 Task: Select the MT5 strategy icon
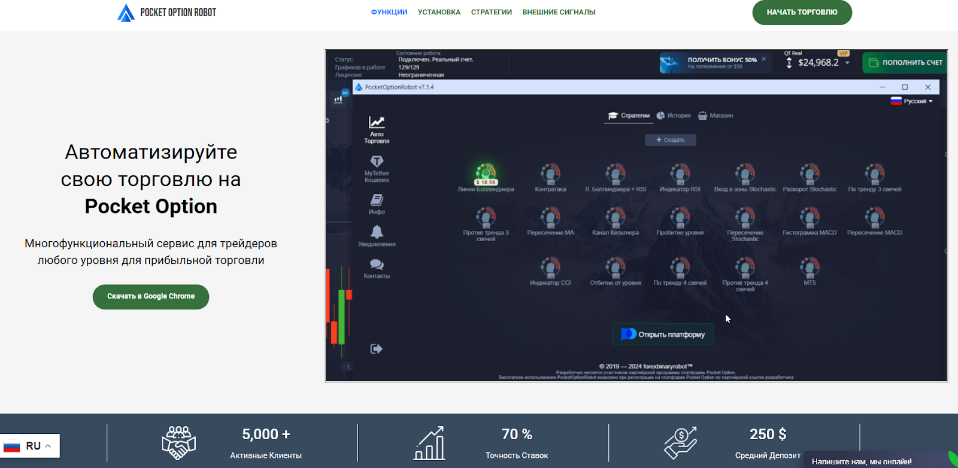pyautogui.click(x=810, y=268)
